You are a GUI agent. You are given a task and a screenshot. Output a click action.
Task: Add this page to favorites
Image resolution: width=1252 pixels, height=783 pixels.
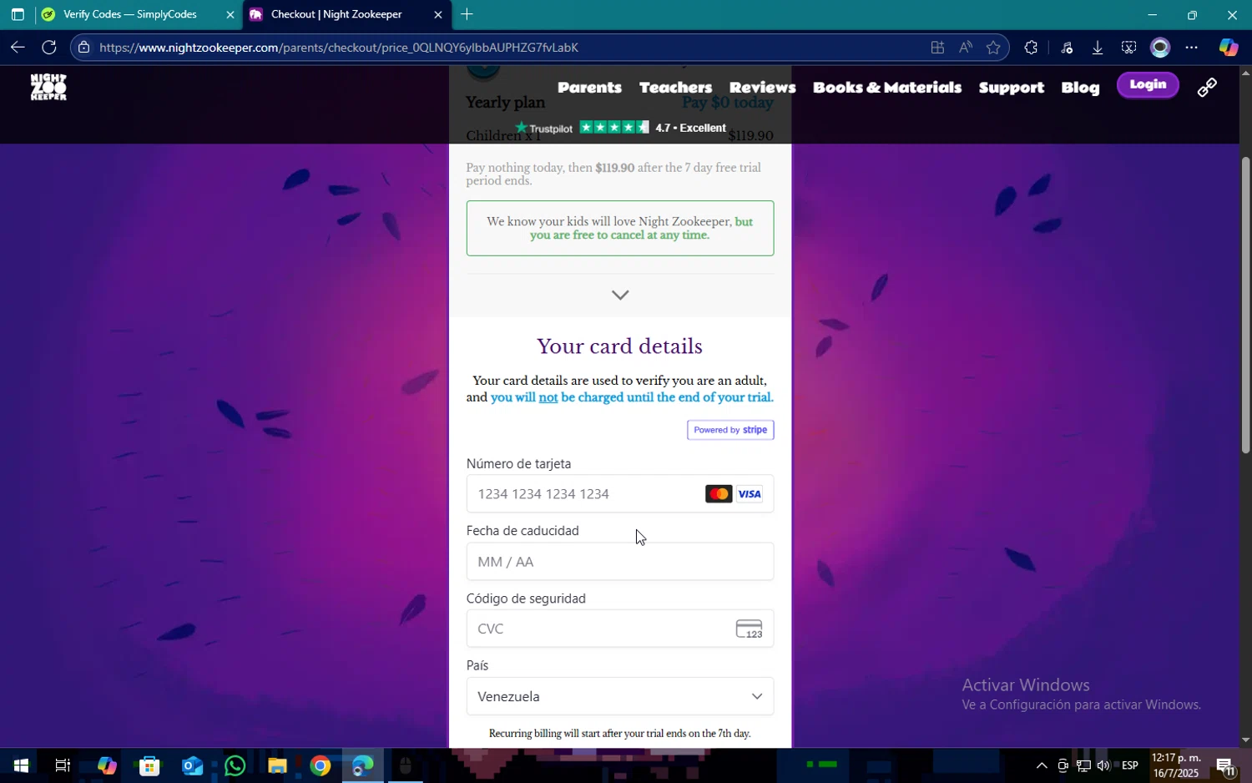(x=993, y=48)
